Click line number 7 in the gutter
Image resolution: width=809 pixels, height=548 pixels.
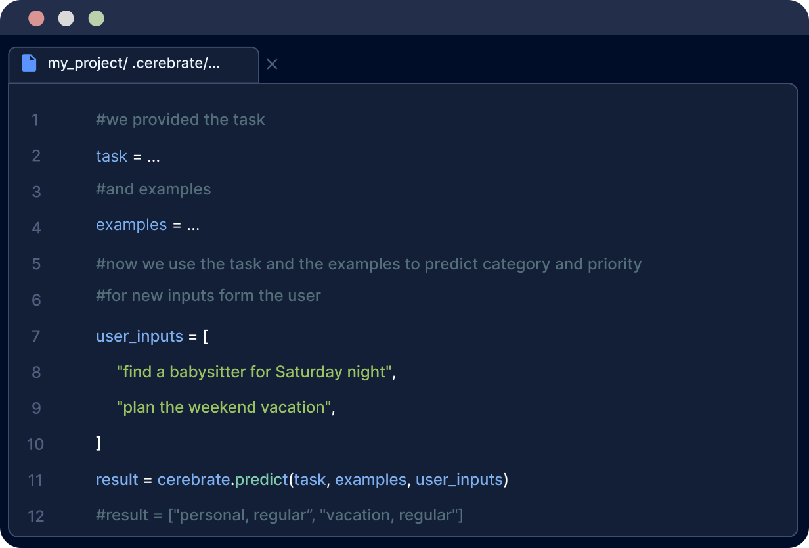tap(35, 336)
